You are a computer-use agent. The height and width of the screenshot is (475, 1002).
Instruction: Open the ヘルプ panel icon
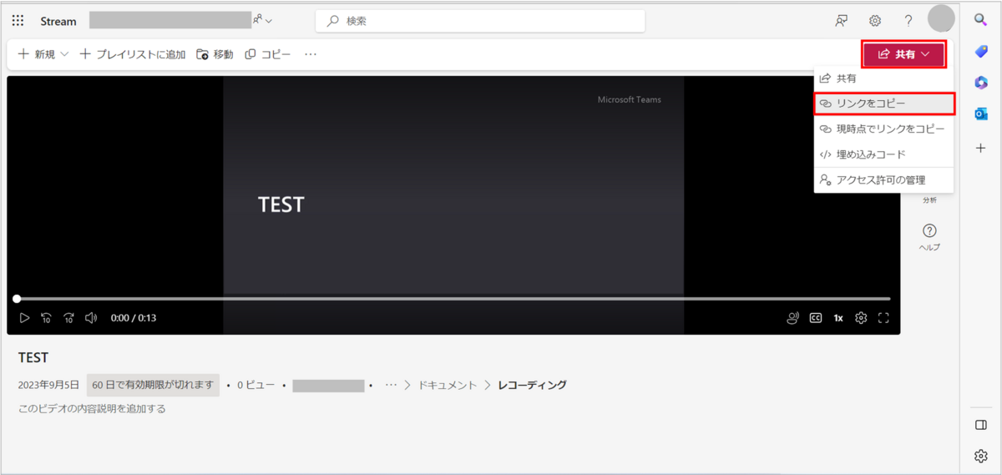pyautogui.click(x=929, y=237)
